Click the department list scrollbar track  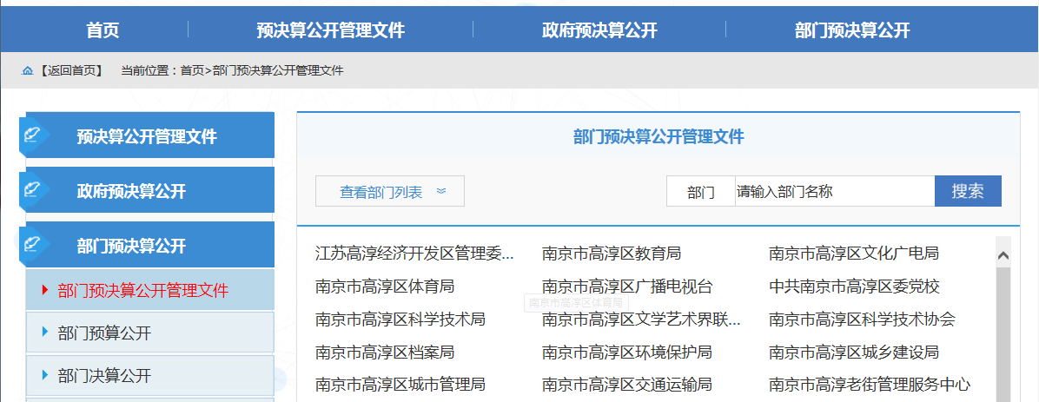1003,335
